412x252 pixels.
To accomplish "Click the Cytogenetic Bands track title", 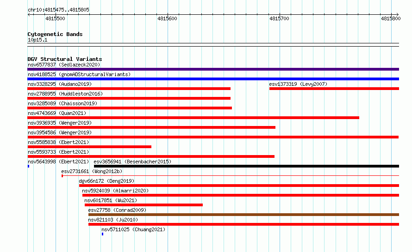I will tap(55, 34).
